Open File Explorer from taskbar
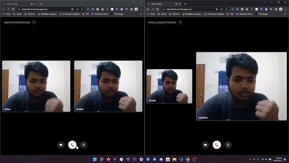This screenshot has height=163, width=289. (174, 159)
